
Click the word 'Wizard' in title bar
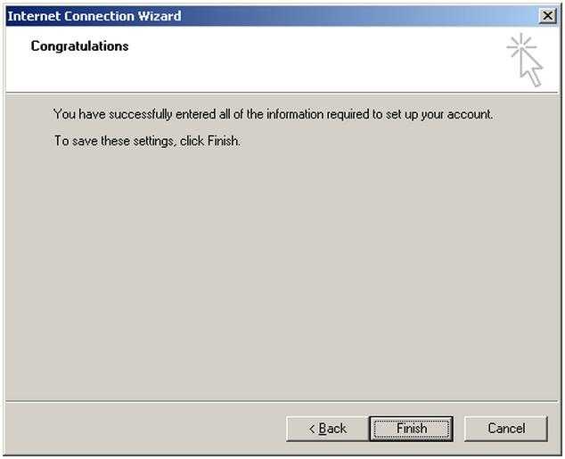pos(160,16)
